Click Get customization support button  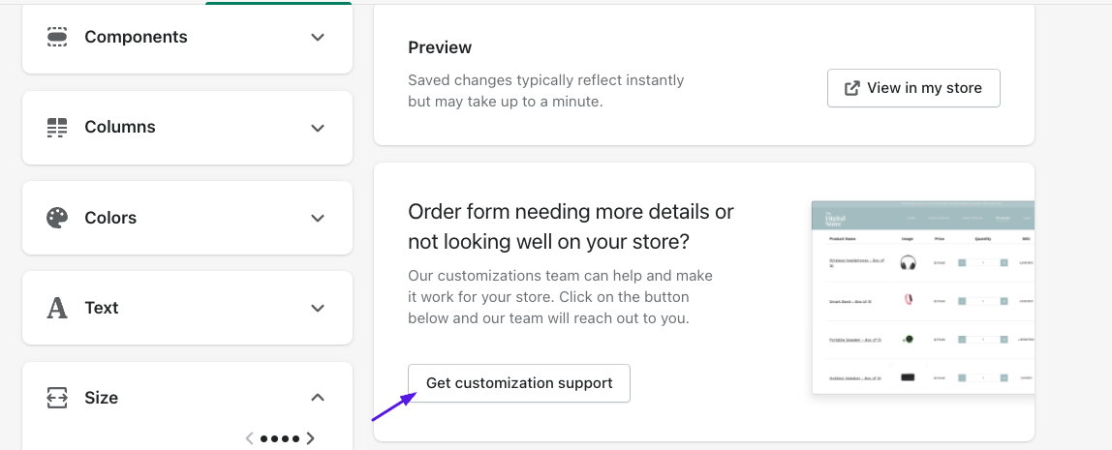(519, 383)
